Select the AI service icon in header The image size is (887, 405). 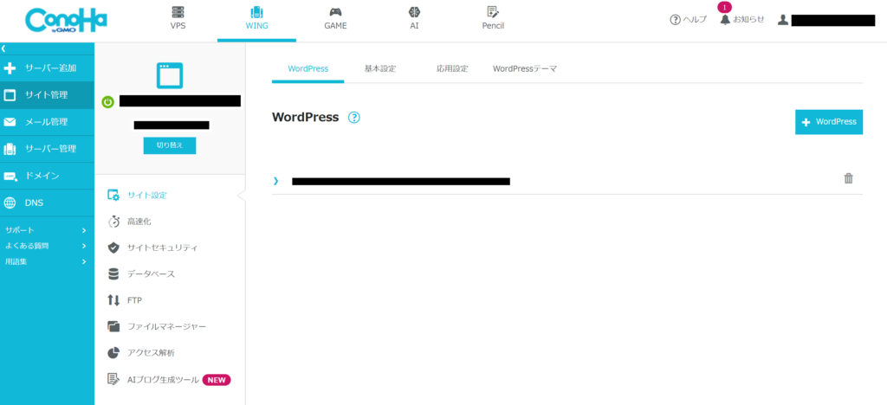(x=414, y=18)
